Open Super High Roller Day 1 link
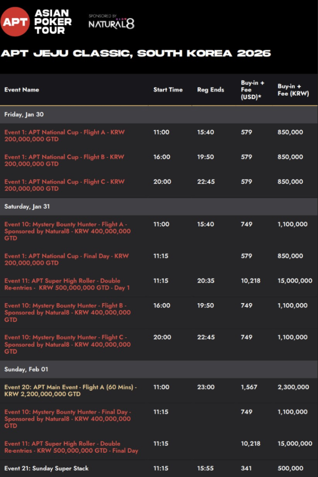Image resolution: width=318 pixels, height=477 pixels. tap(67, 284)
